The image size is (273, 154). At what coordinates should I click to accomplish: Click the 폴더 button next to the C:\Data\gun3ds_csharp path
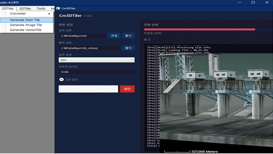(128, 48)
